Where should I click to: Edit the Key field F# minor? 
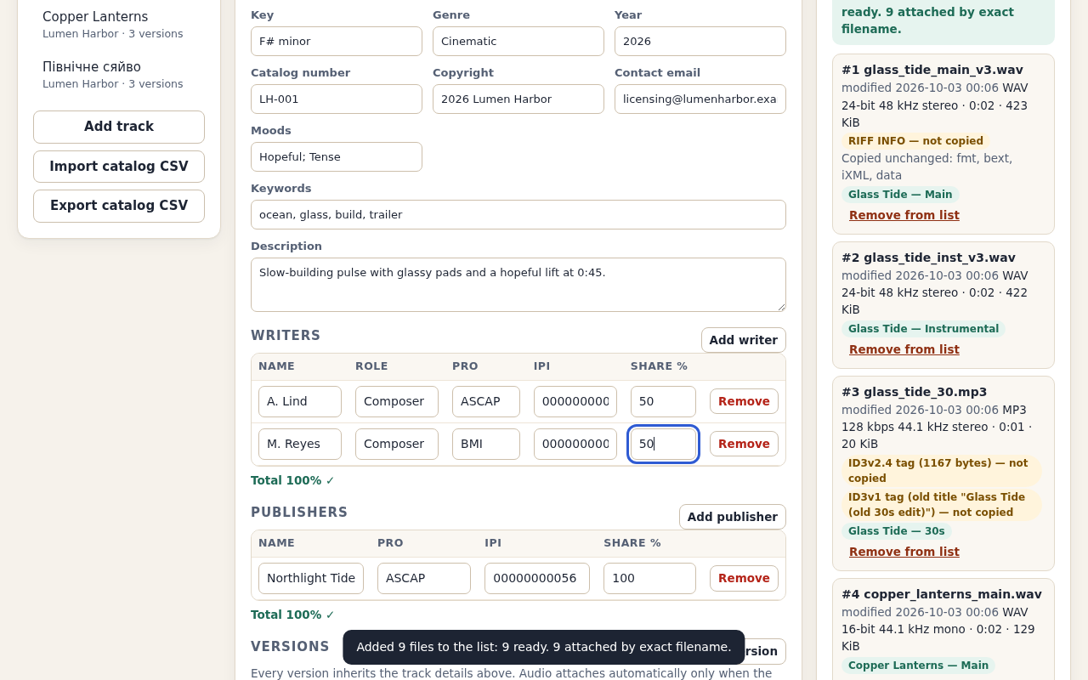coord(337,41)
